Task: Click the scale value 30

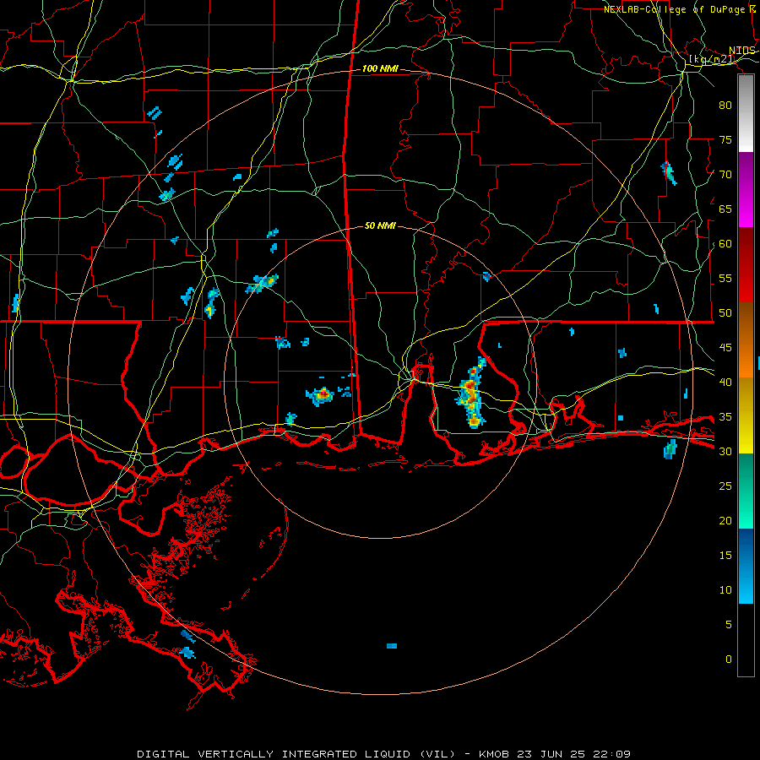Action: [x=725, y=451]
